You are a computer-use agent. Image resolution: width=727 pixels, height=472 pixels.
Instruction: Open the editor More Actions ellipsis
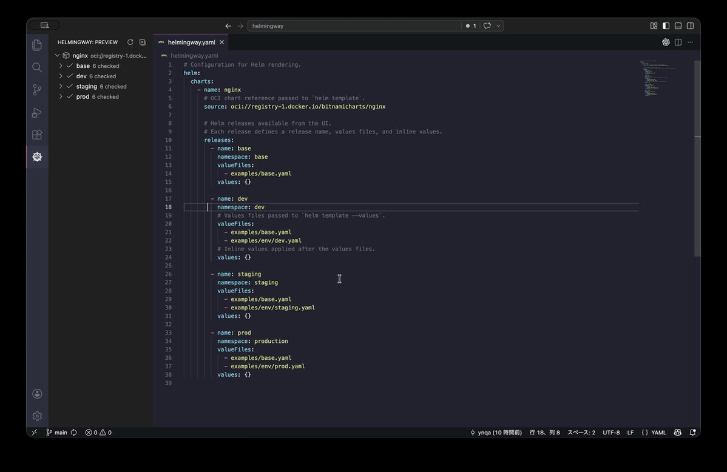pyautogui.click(x=691, y=42)
